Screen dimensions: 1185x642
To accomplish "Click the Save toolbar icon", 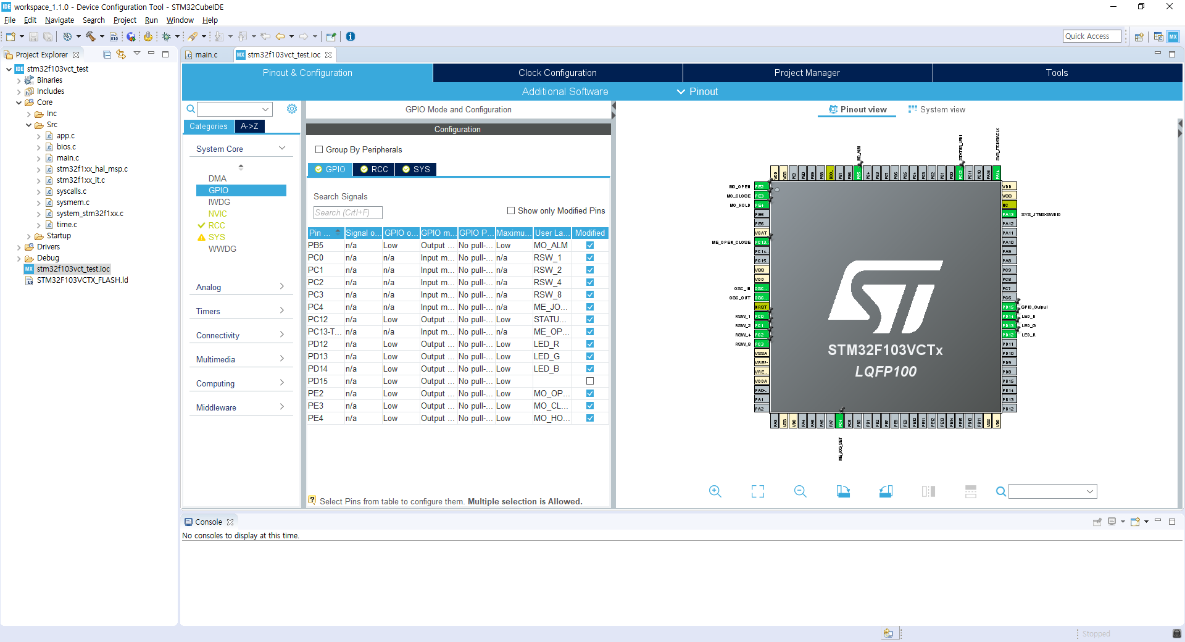I will pyautogui.click(x=33, y=36).
